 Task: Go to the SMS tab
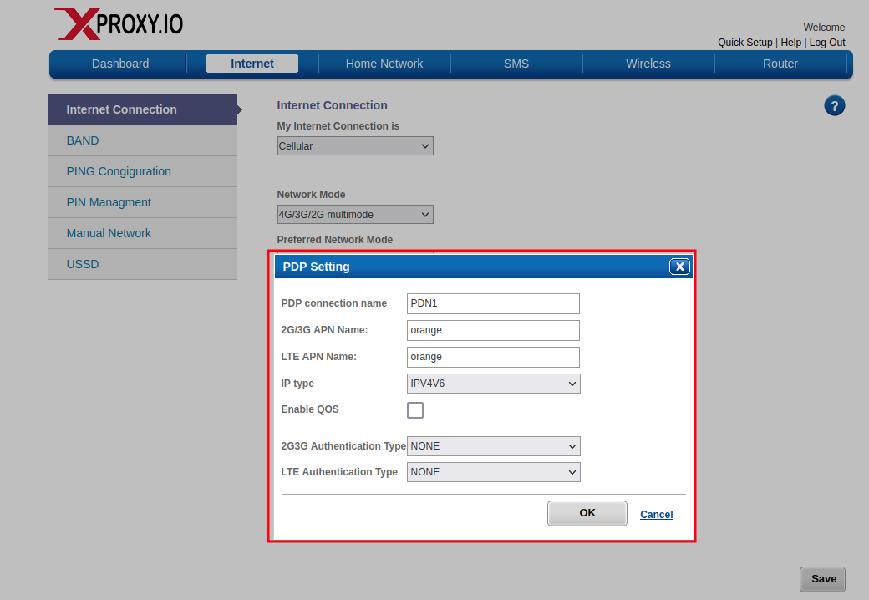coord(516,64)
